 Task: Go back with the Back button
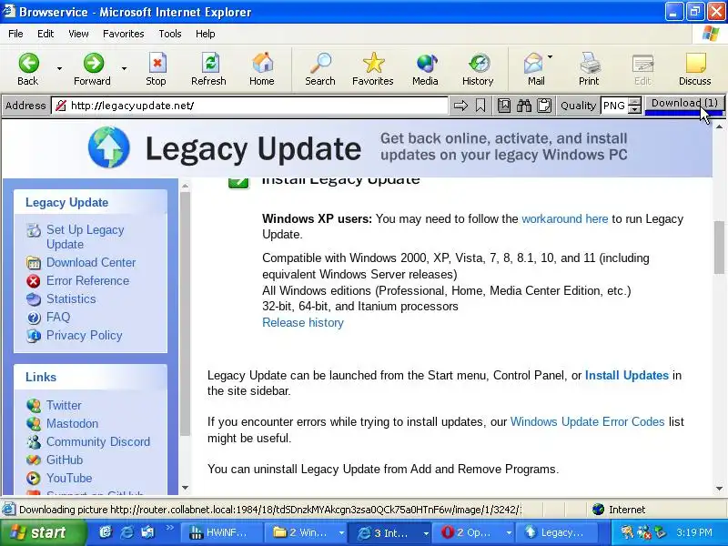click(x=28, y=70)
